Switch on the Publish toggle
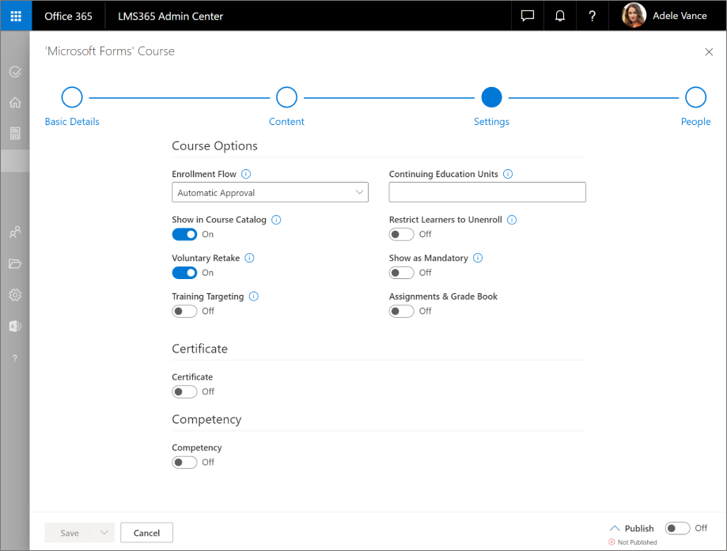The height and width of the screenshot is (551, 727). 677,528
